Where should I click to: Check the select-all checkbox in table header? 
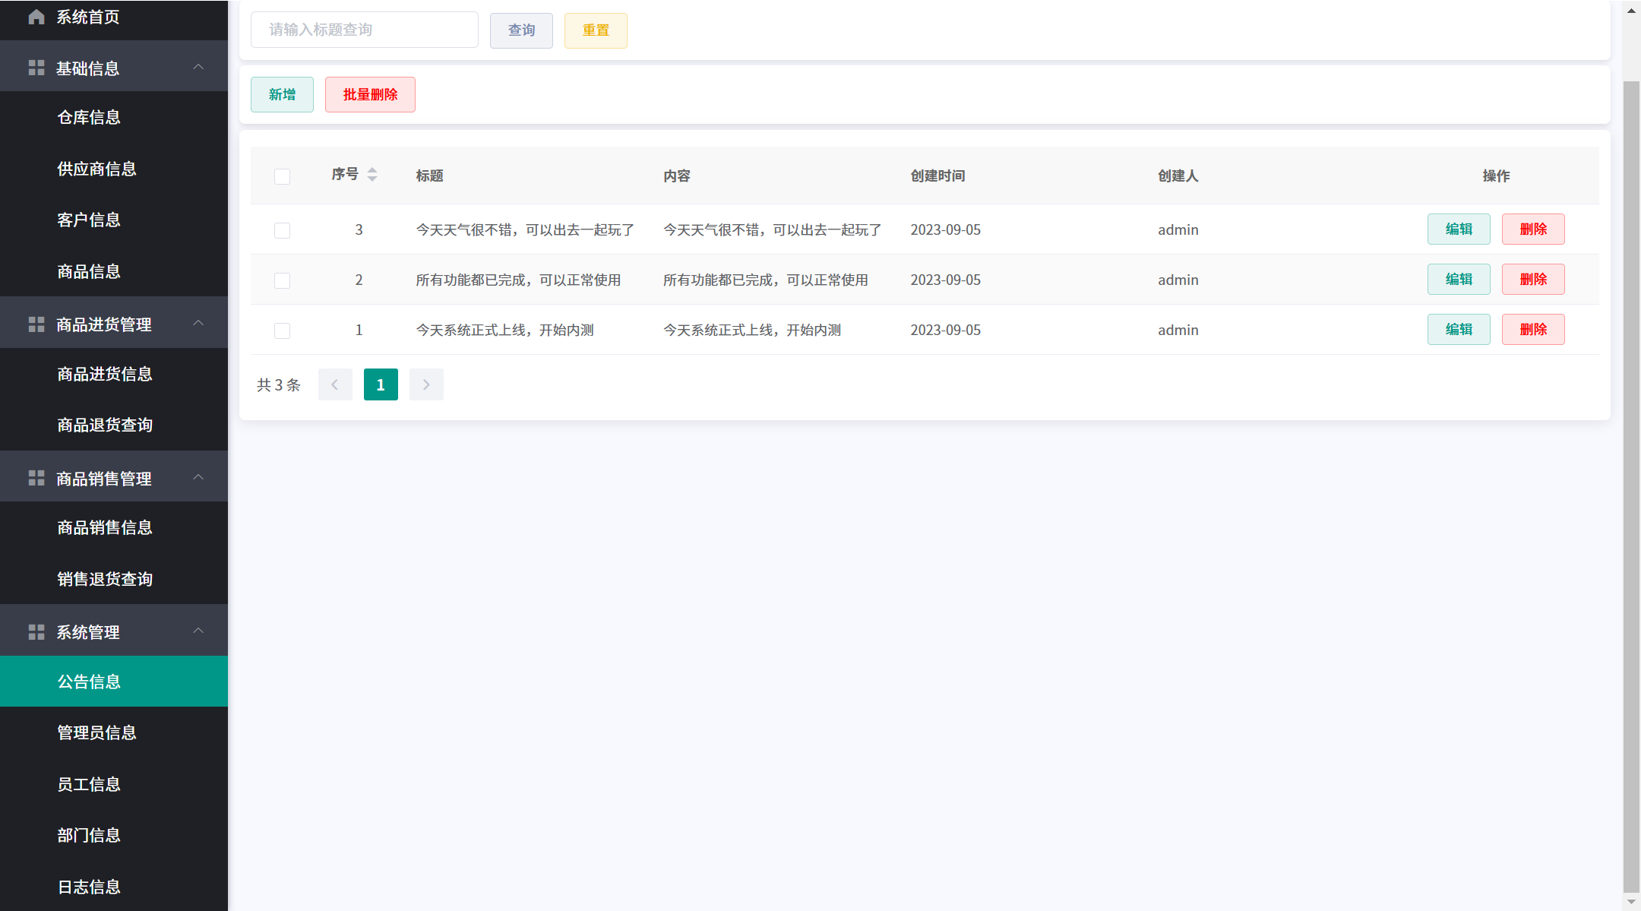pos(282,176)
